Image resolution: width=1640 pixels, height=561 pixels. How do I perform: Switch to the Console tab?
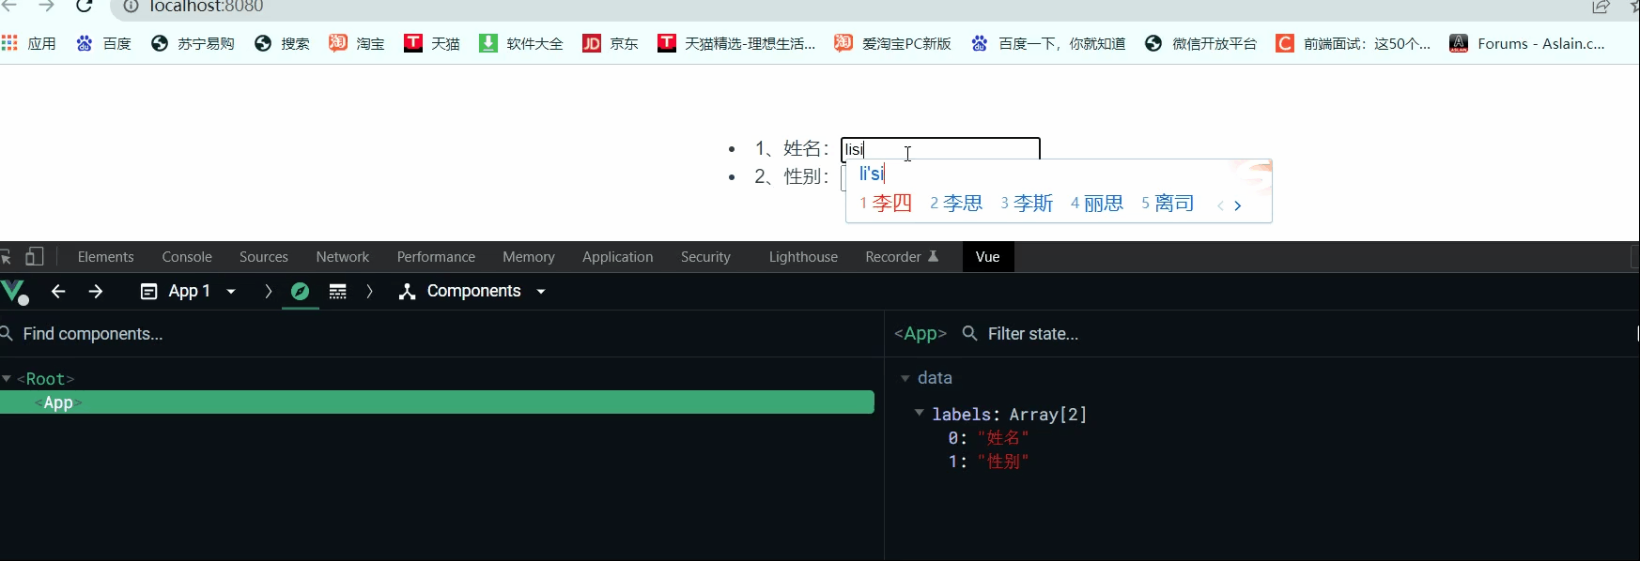click(x=187, y=257)
